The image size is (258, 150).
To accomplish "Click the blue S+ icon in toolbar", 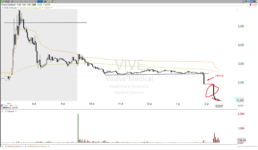I will click(251, 2).
